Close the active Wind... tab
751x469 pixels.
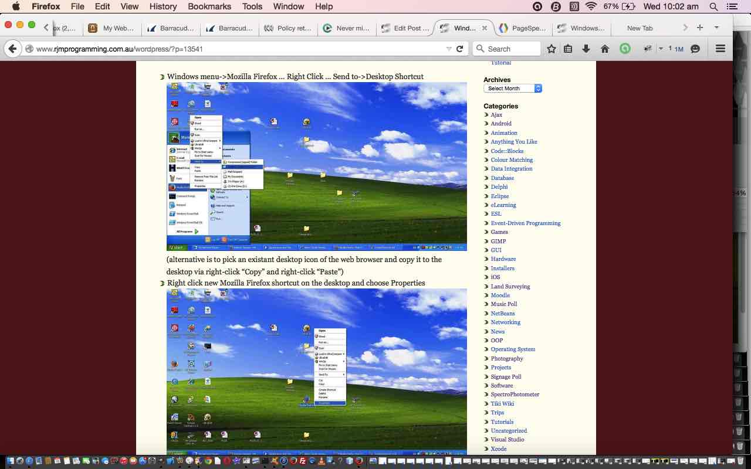click(485, 28)
